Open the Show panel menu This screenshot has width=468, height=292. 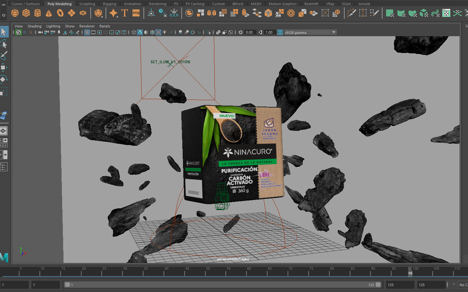click(x=70, y=26)
